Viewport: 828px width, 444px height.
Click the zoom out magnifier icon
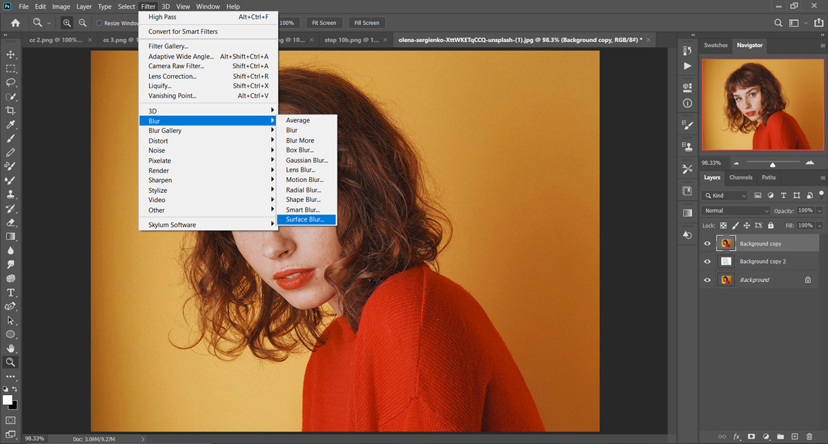tap(82, 23)
